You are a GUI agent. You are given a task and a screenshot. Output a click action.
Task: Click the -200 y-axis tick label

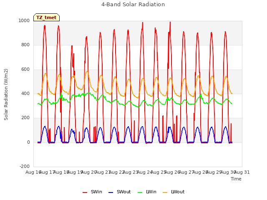25,166
